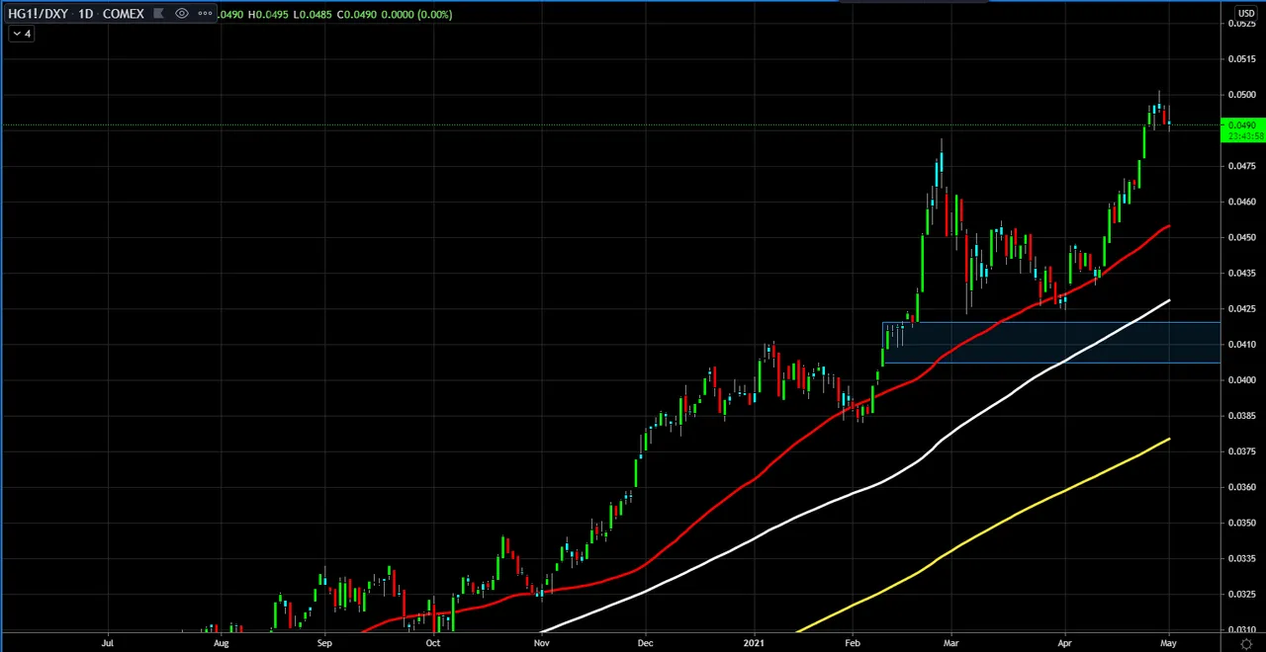1266x652 pixels.
Task: Click the 0.0360 price axis label
Action: (1242, 487)
